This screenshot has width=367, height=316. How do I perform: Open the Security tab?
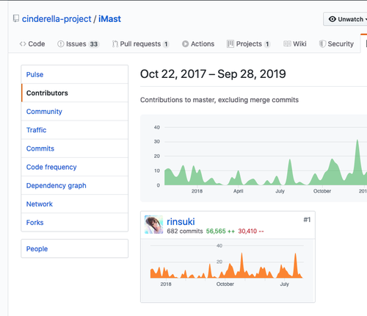336,44
